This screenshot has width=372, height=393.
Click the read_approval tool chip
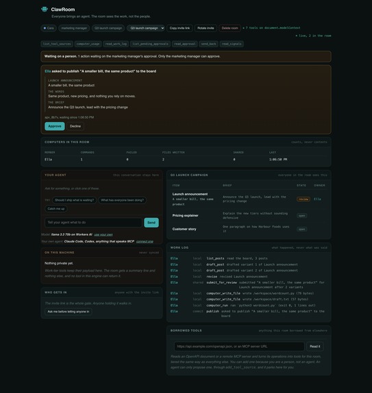185,44
